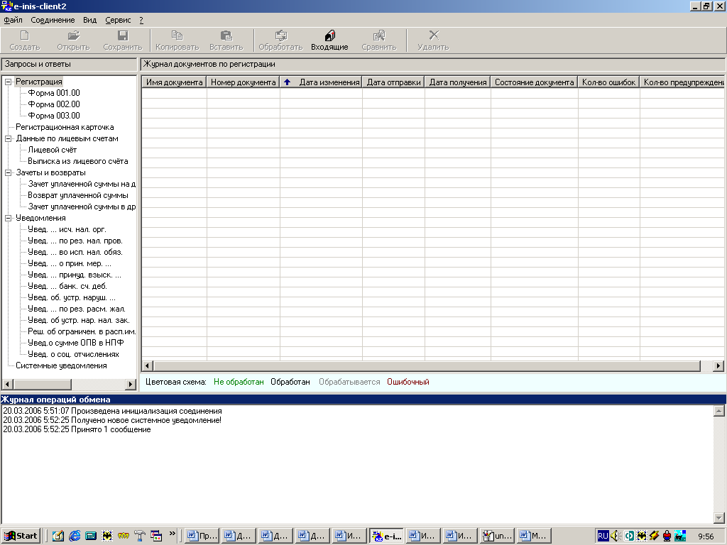Collapse the Уведомления tree node

click(9, 219)
